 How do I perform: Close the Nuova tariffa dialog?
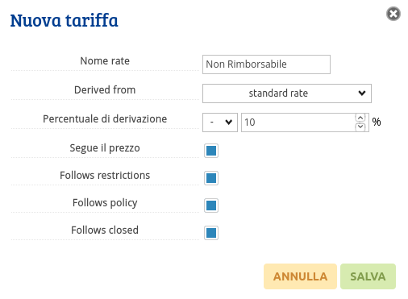393,14
